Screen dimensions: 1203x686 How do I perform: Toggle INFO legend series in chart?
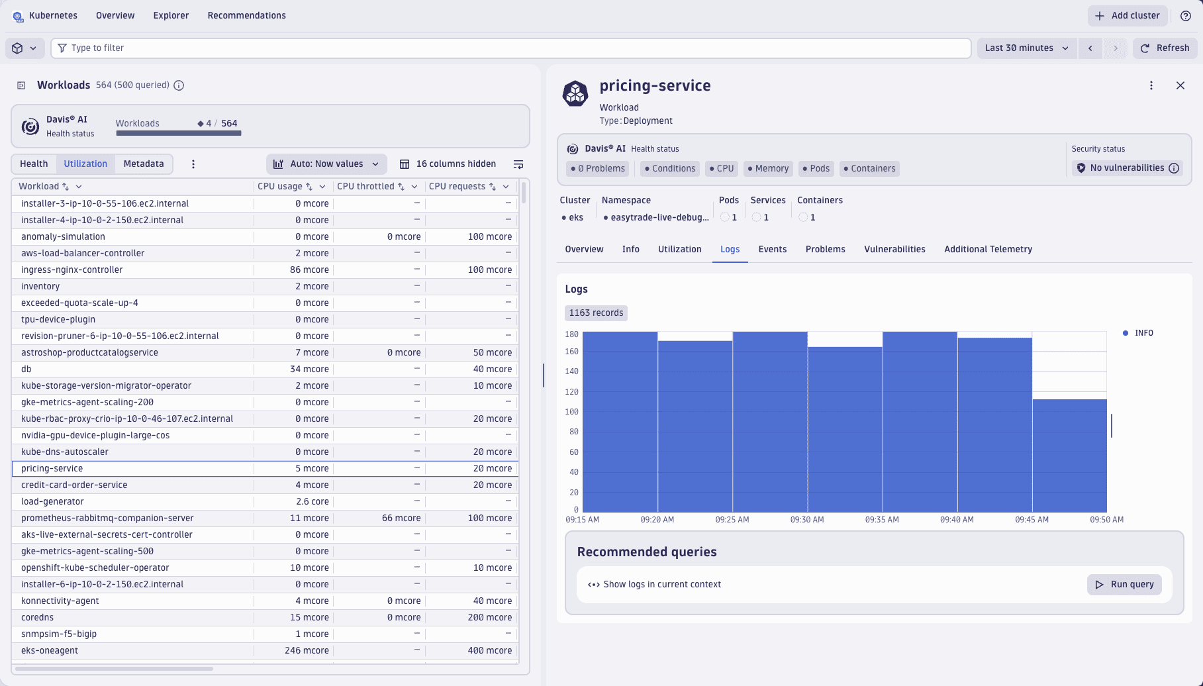click(x=1138, y=333)
